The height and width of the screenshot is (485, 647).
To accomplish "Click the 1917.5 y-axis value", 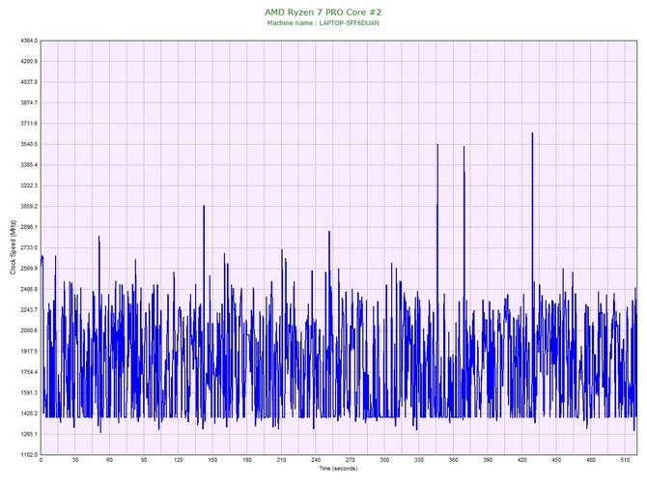I will tap(29, 352).
